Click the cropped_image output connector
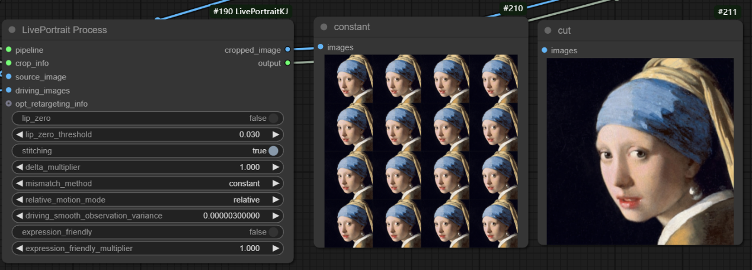The height and width of the screenshot is (270, 752). 287,50
